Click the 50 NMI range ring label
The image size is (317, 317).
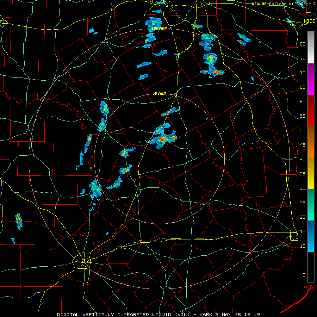click(159, 93)
